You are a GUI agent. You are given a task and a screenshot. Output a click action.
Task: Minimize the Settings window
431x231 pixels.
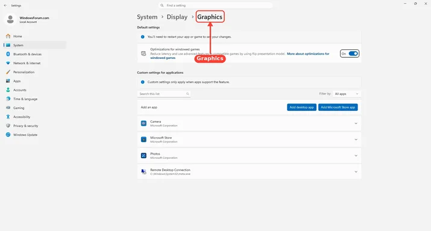pyautogui.click(x=405, y=4)
